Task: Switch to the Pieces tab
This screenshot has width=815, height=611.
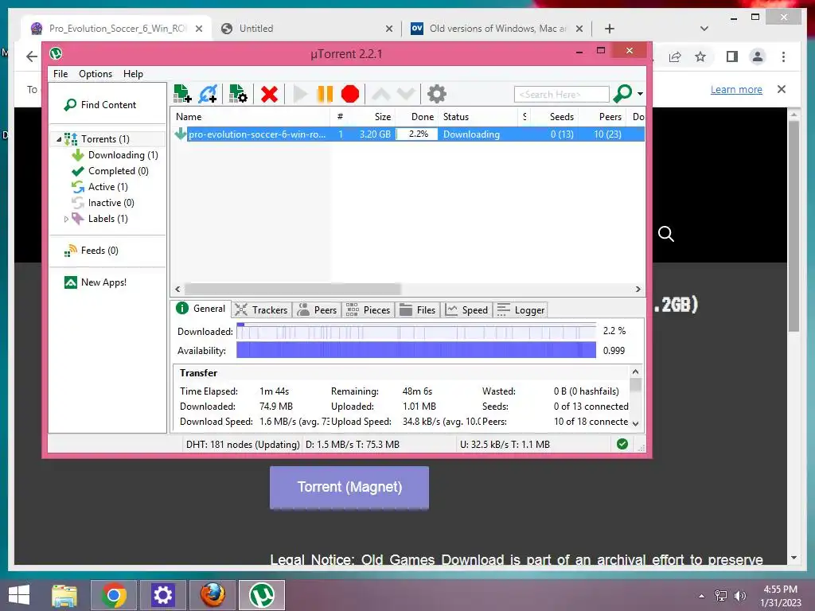Action: (x=368, y=310)
